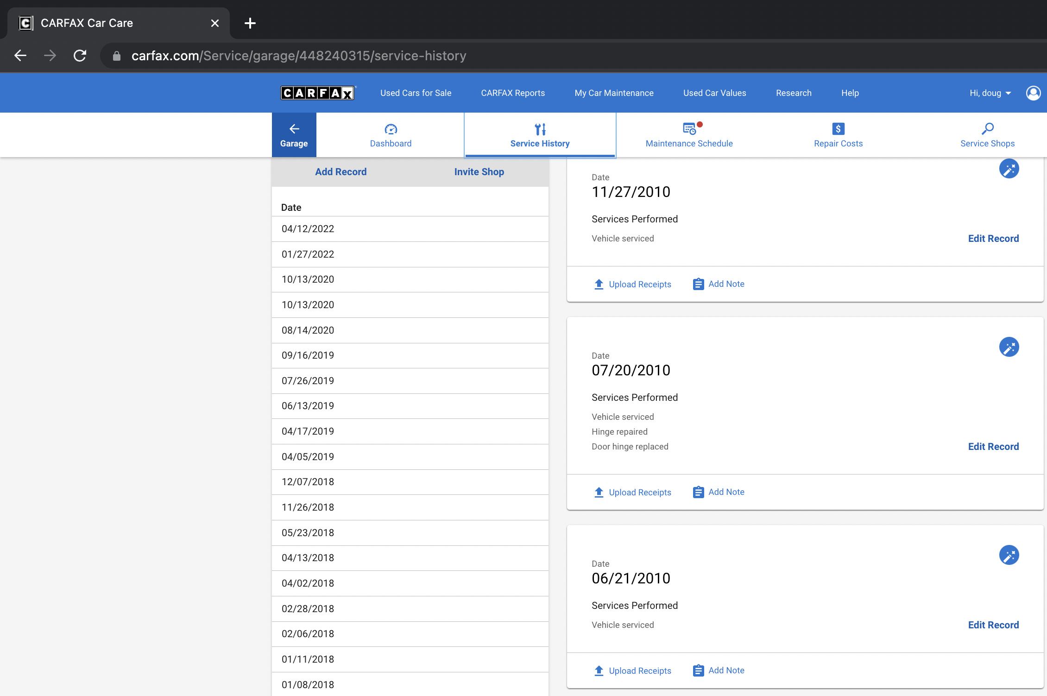The width and height of the screenshot is (1047, 696).
Task: Click upload arrow icon on 06/21/2010 record
Action: (599, 671)
